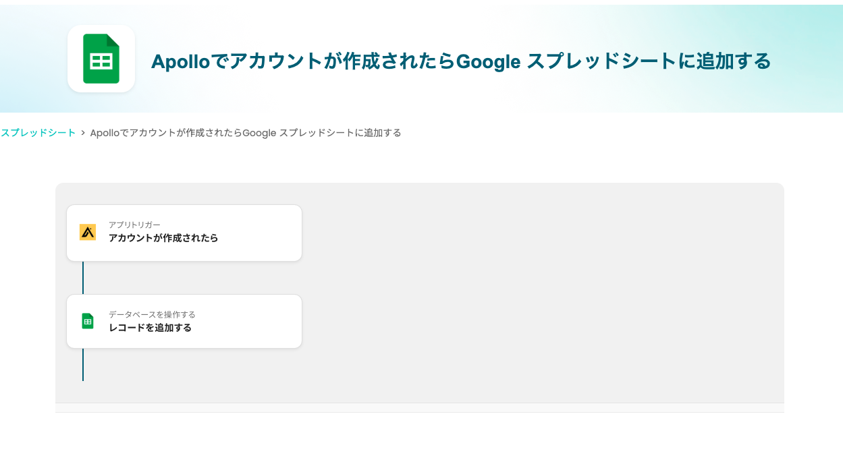Click the breadcrumb chevron separator
This screenshot has height=466, width=843.
pyautogui.click(x=83, y=133)
